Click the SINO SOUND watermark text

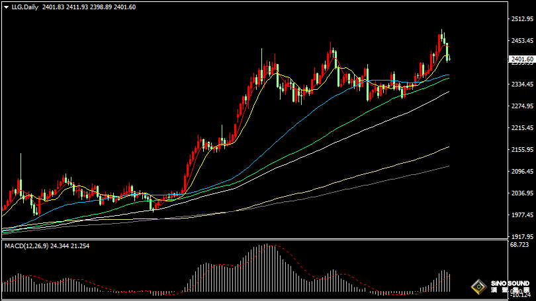pos(510,284)
